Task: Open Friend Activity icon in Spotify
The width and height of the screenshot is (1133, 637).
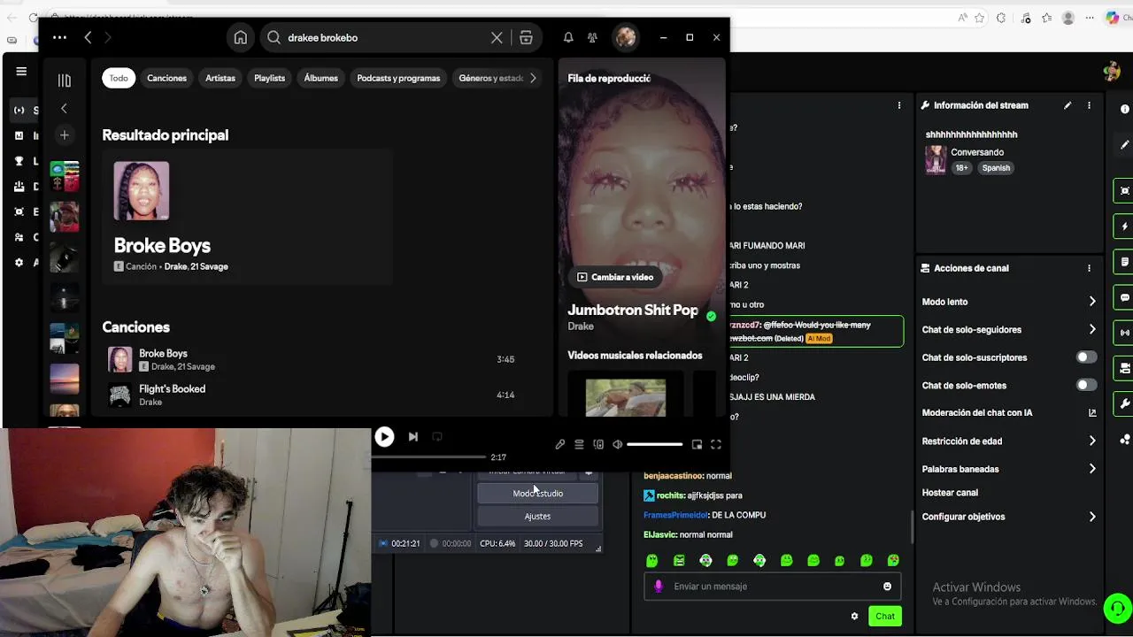Action: pyautogui.click(x=592, y=38)
